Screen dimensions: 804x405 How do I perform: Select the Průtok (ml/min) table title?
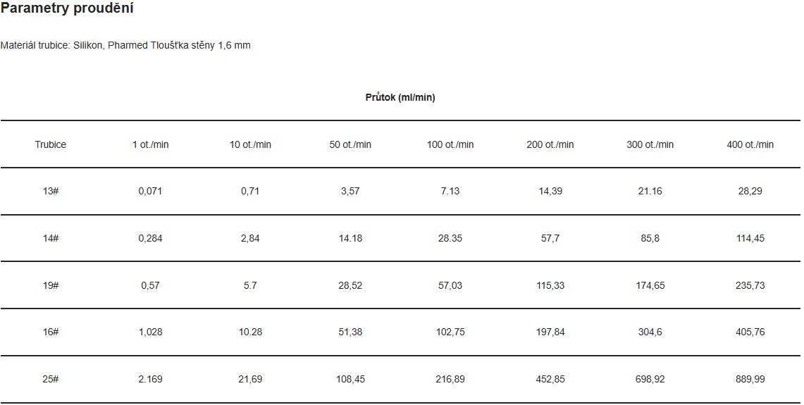[x=400, y=97]
